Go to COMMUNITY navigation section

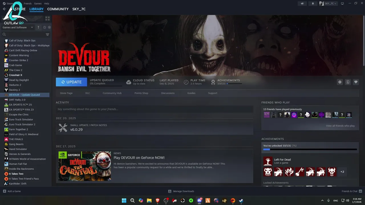(58, 9)
